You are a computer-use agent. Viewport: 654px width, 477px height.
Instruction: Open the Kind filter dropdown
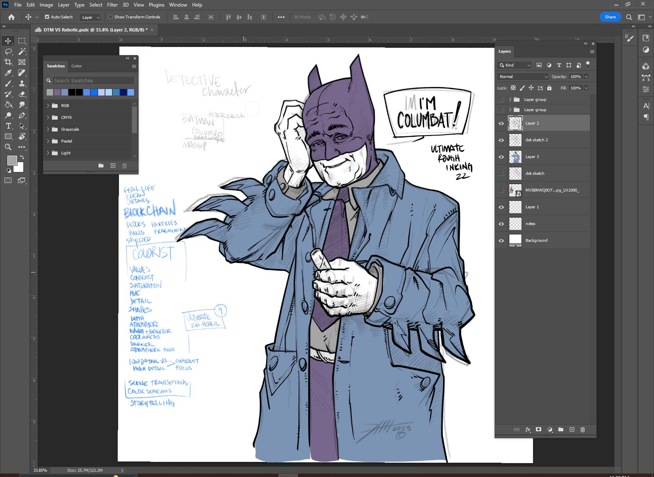[514, 65]
